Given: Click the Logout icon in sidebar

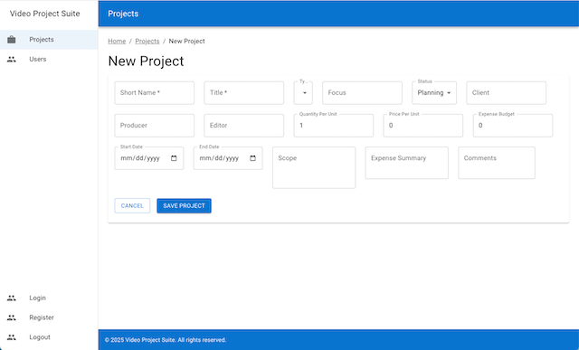Looking at the screenshot, I should point(12,337).
